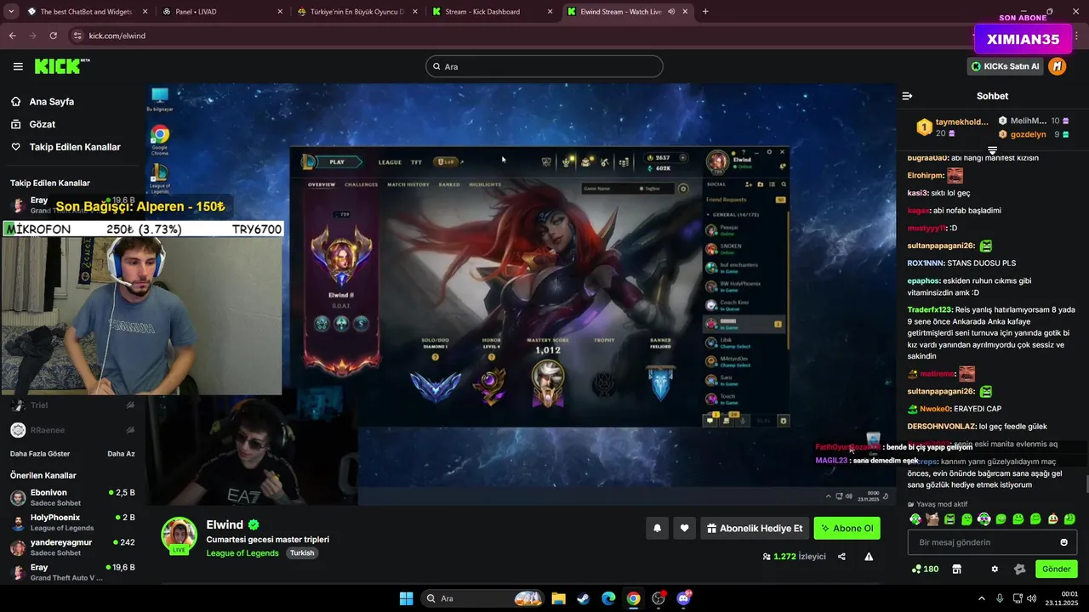1089x612 pixels.
Task: Click Elwind's channel avatar with LIVE badge
Action: (180, 535)
